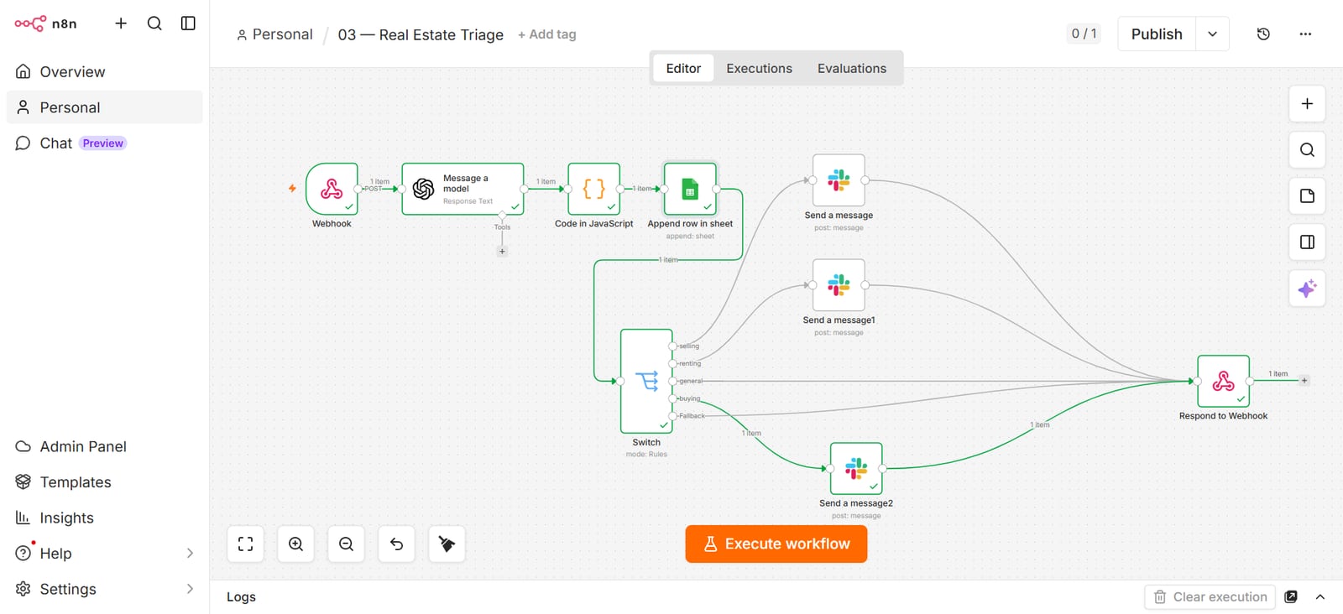Image resolution: width=1343 pixels, height=614 pixels.
Task: Switch to the Evaluations tab
Action: pos(852,69)
